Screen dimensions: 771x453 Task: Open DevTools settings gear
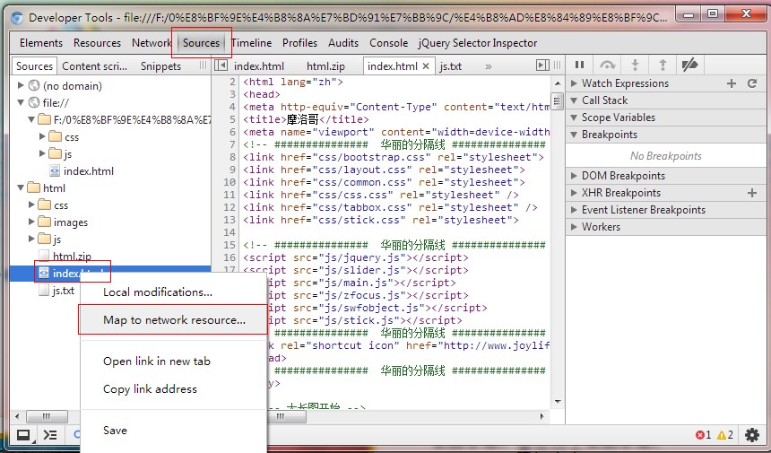coord(752,435)
